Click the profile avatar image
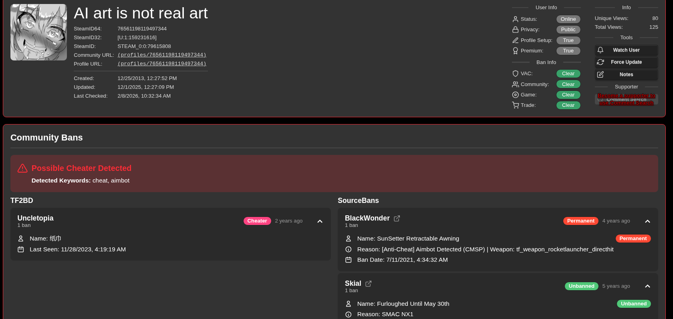673x319 pixels. [x=38, y=32]
